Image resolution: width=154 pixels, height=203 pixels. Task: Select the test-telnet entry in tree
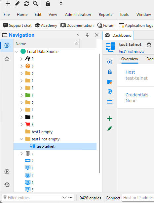(55, 146)
